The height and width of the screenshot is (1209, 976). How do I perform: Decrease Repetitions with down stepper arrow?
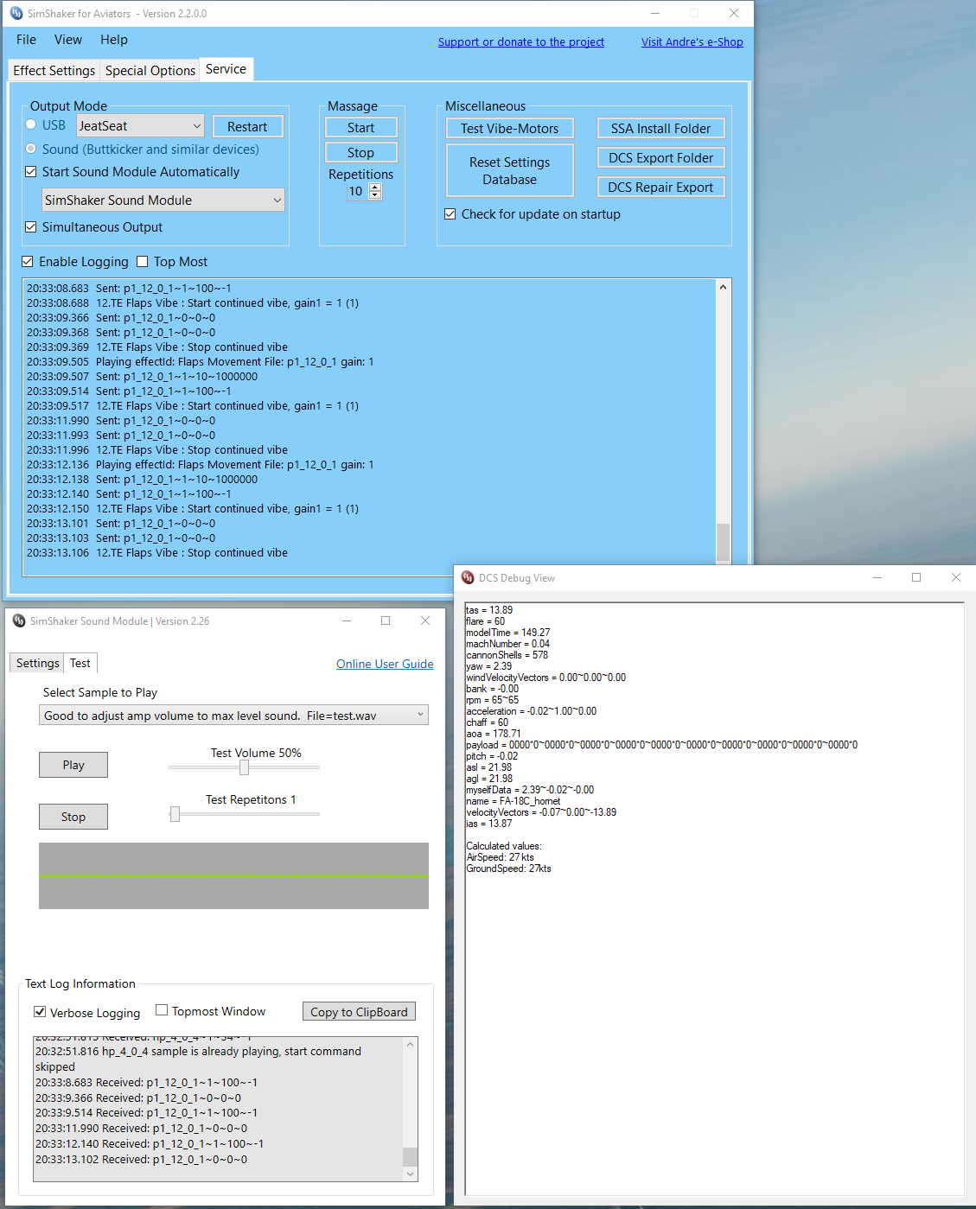coord(375,195)
